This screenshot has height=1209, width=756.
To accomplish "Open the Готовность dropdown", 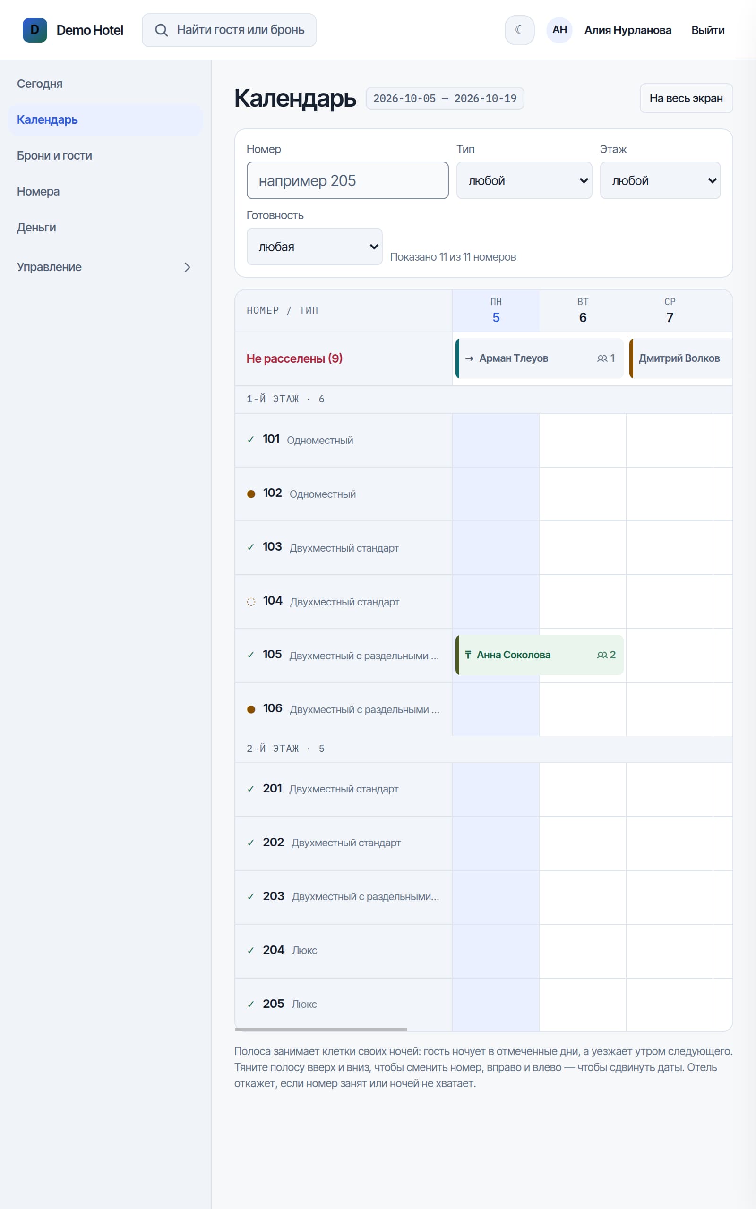I will 315,247.
